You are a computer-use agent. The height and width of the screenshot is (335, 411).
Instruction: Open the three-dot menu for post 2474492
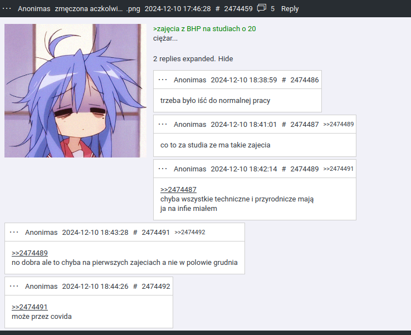point(14,286)
